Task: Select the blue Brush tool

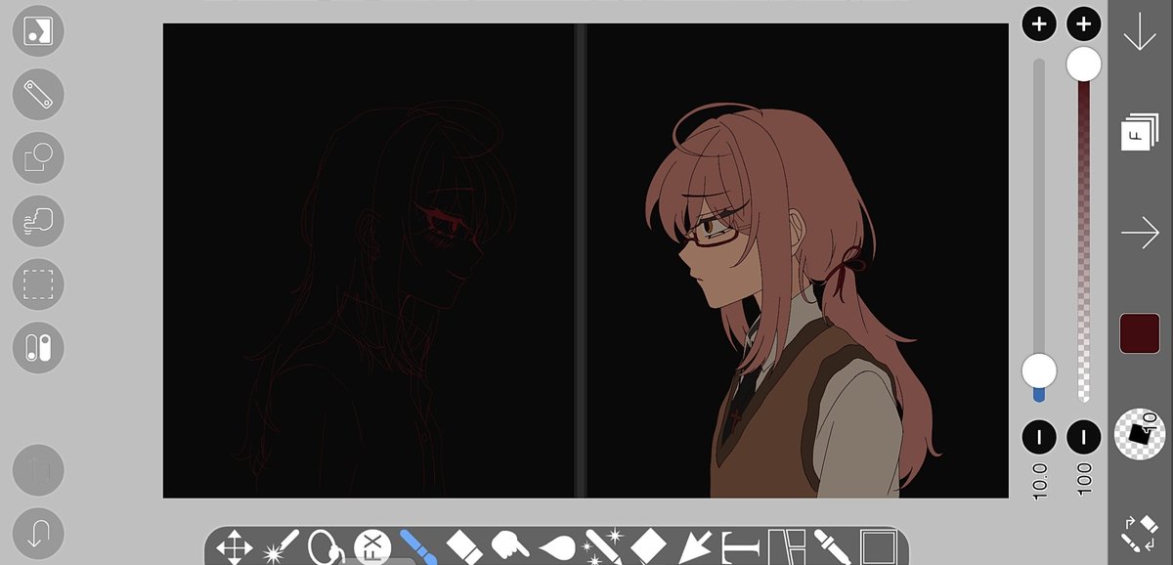Action: (x=417, y=546)
